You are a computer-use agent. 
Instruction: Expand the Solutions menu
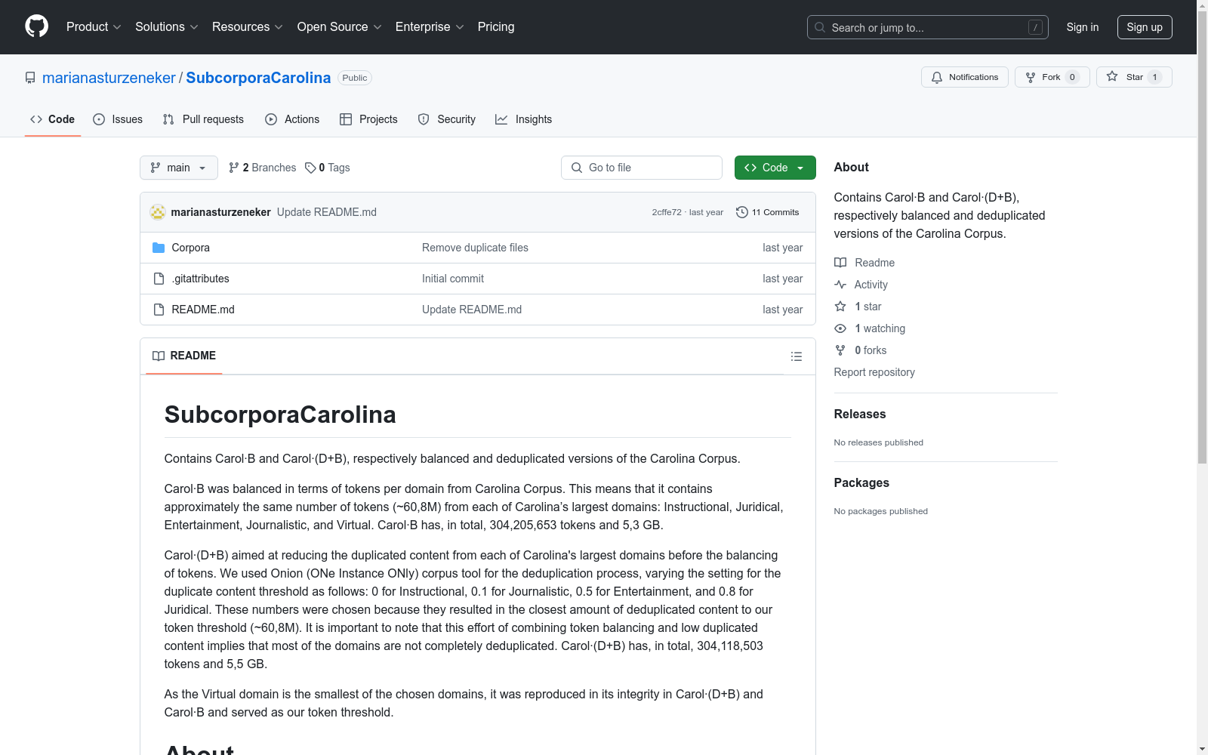[166, 27]
